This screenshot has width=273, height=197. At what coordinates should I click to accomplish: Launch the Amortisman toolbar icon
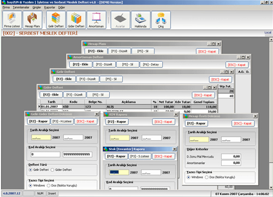pos(97,20)
